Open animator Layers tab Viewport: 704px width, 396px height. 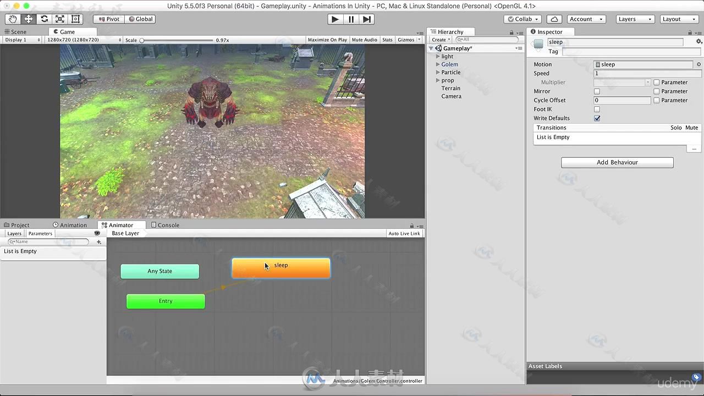14,234
